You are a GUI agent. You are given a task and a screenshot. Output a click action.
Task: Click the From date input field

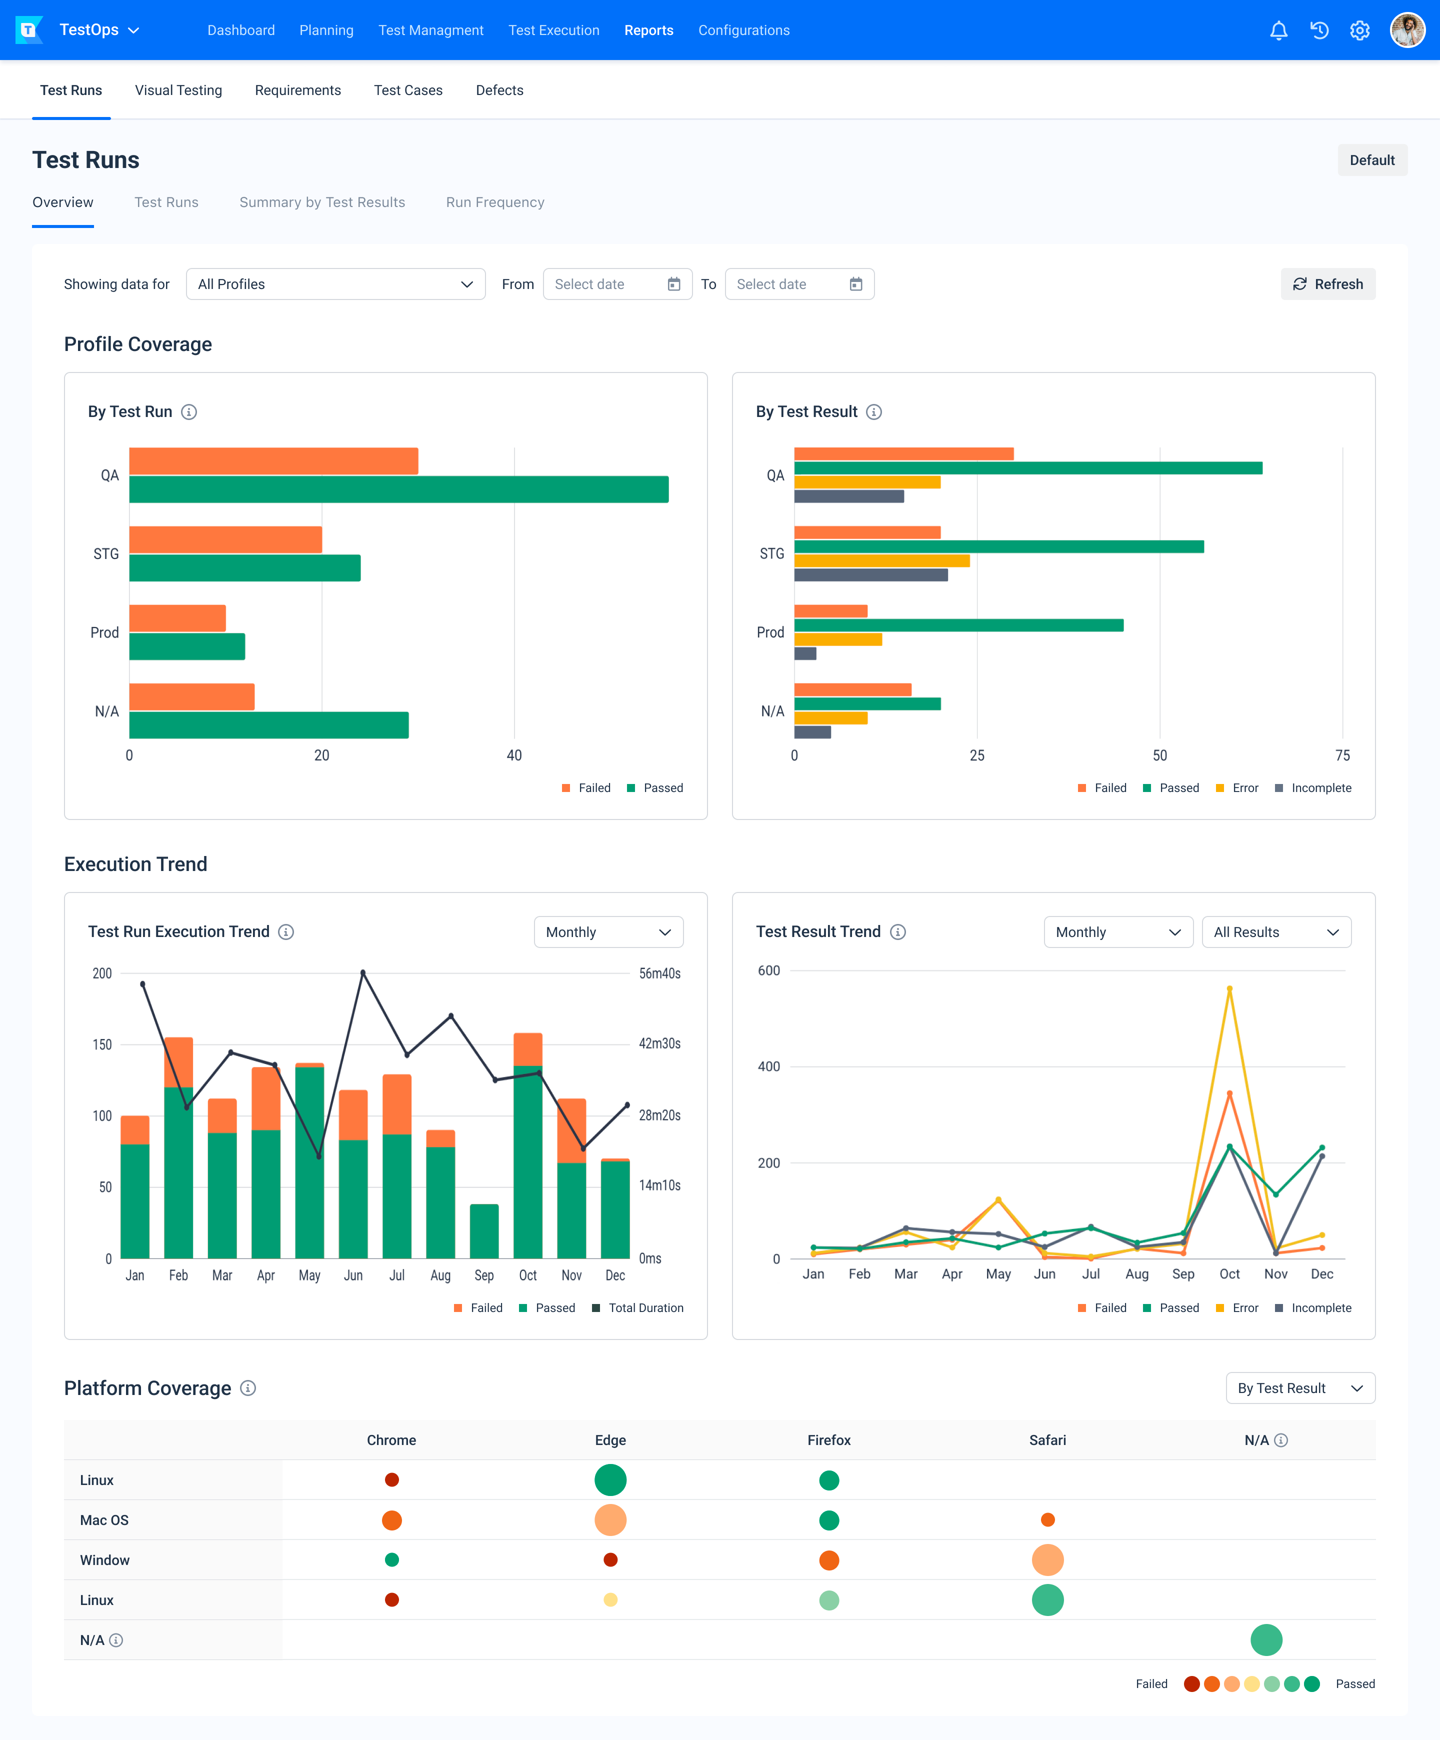(614, 283)
